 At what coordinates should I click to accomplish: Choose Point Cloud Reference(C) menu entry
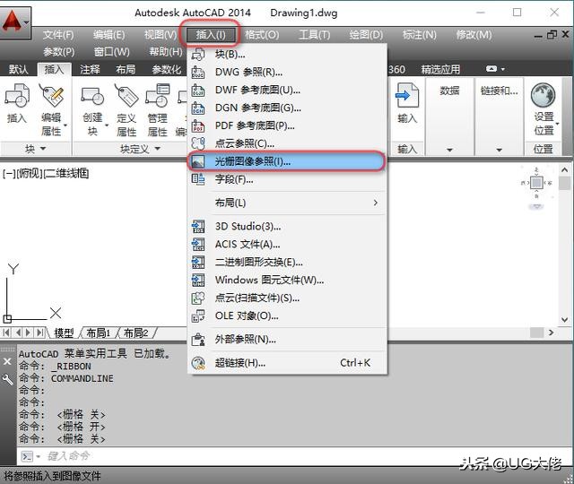point(287,143)
